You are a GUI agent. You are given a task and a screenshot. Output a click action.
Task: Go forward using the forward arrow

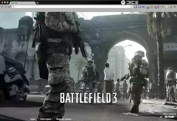tap(6, 7)
